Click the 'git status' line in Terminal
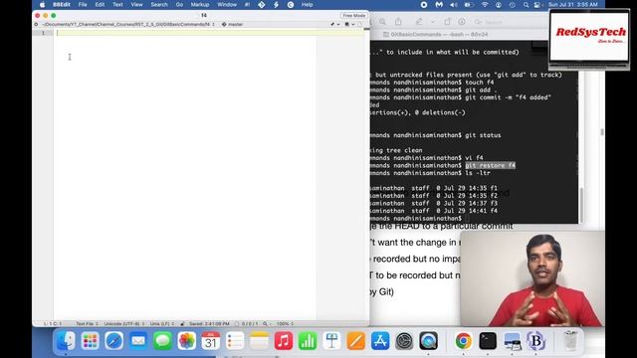The image size is (637, 358). click(483, 135)
